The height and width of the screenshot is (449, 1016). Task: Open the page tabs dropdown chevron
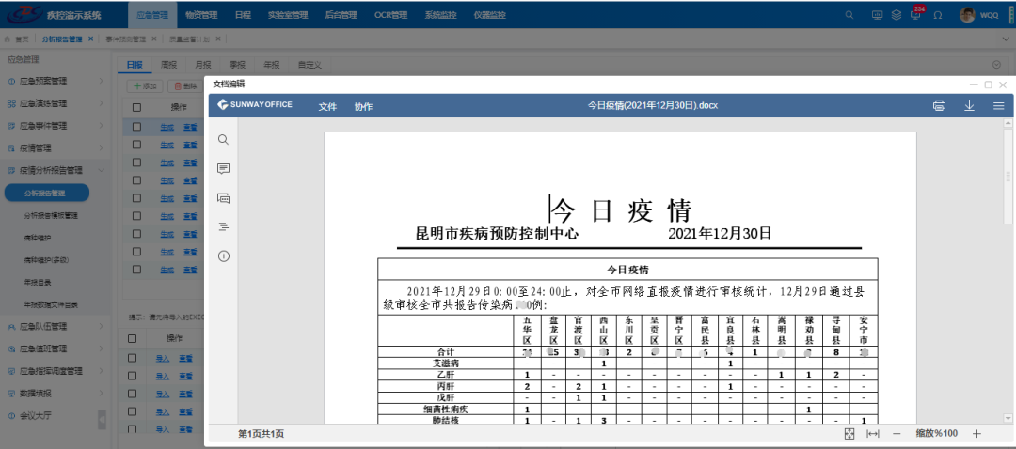(x=1006, y=39)
